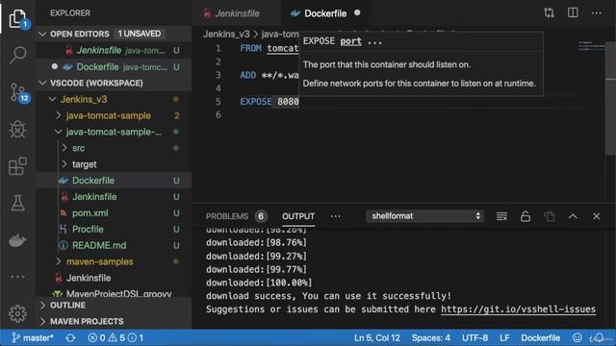Open editor More Actions ellipsis menu
616x346 pixels.
click(597, 12)
